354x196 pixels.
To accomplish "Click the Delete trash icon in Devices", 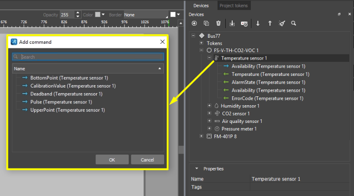I will [219, 23].
